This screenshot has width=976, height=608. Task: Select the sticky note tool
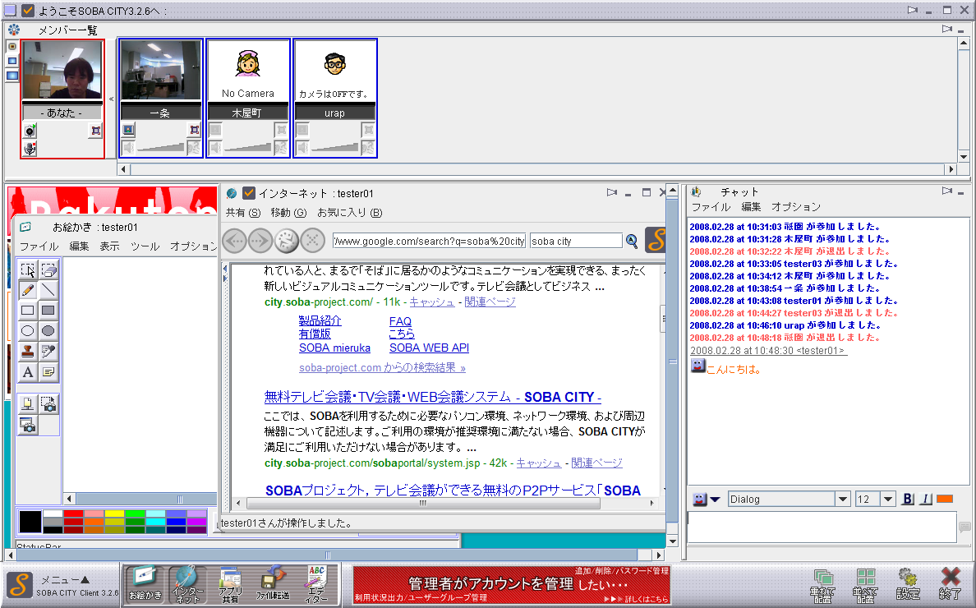(x=48, y=372)
